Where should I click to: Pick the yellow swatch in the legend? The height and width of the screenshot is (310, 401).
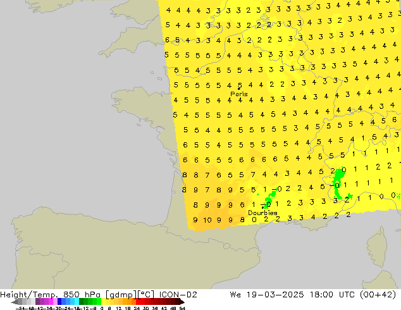tap(103, 302)
